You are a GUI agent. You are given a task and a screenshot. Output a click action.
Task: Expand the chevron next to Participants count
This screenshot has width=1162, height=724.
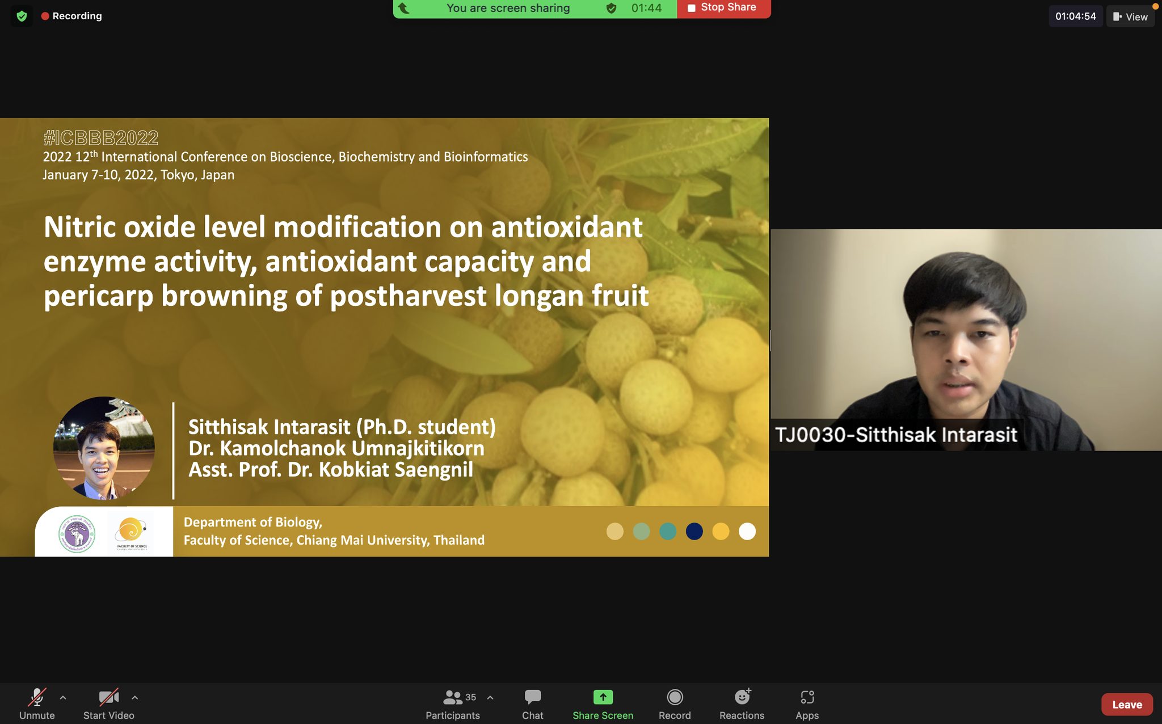point(490,698)
